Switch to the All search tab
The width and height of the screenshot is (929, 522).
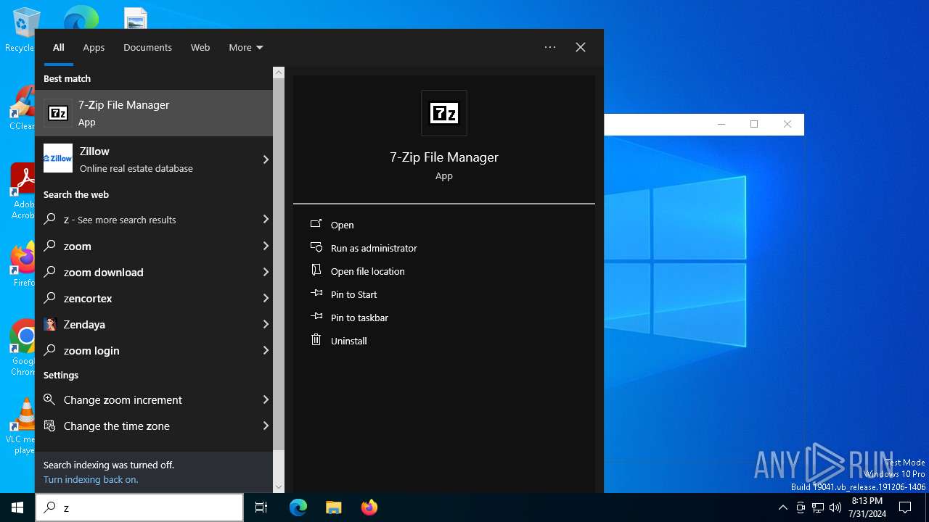click(59, 47)
